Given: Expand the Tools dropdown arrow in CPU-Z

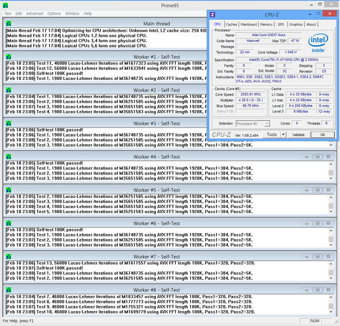Looking at the screenshot, I should click(283, 135).
